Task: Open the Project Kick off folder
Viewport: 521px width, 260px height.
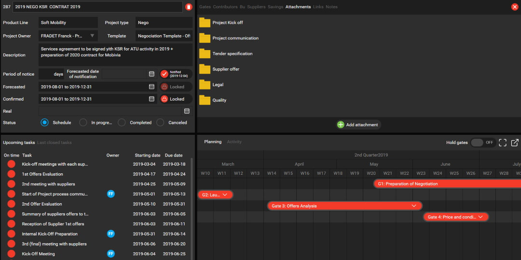Action: [x=205, y=23]
